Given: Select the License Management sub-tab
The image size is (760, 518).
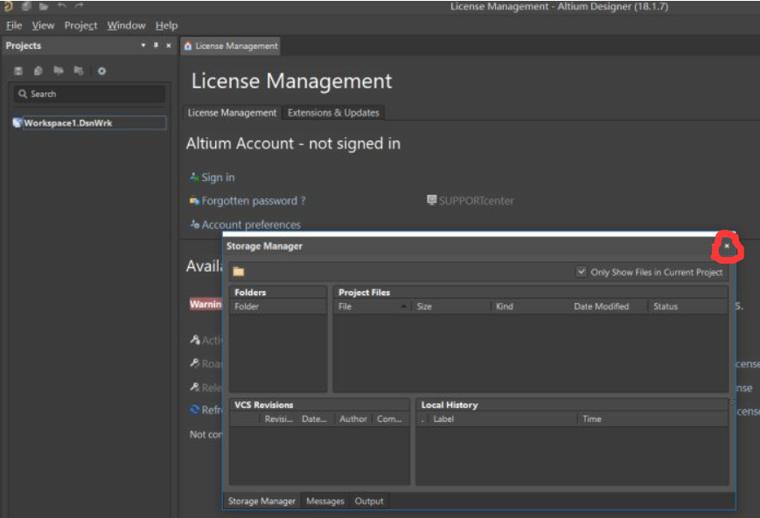Looking at the screenshot, I should (232, 113).
